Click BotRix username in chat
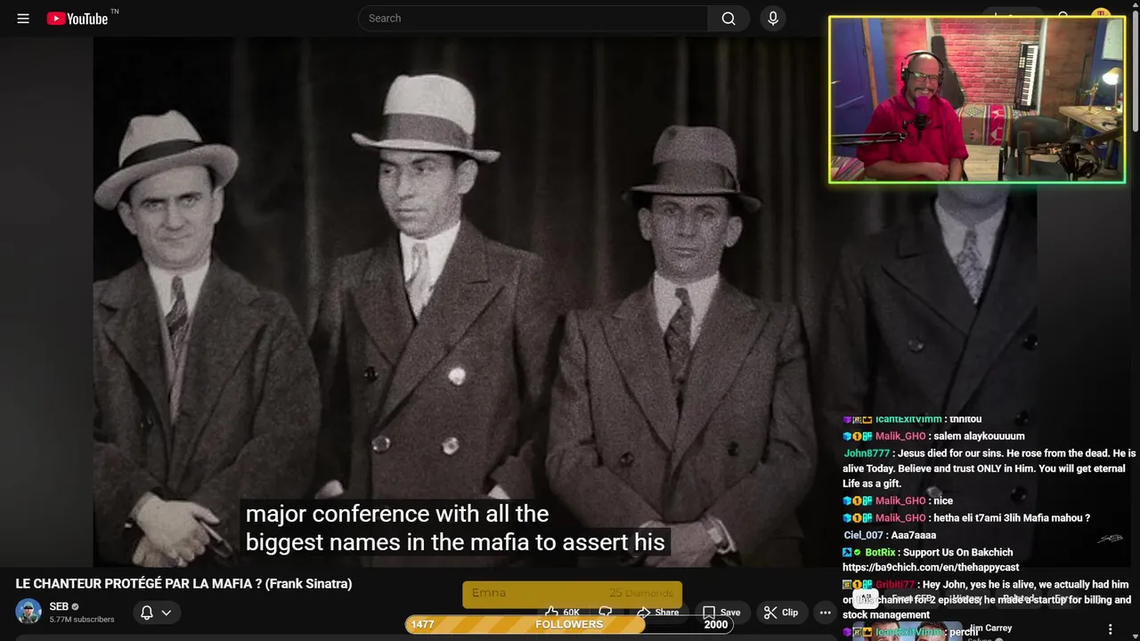Image resolution: width=1140 pixels, height=641 pixels. (880, 553)
